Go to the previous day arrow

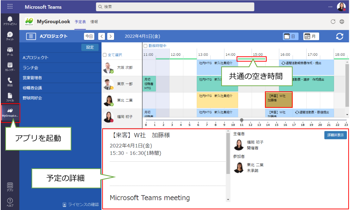pyautogui.click(x=101, y=36)
